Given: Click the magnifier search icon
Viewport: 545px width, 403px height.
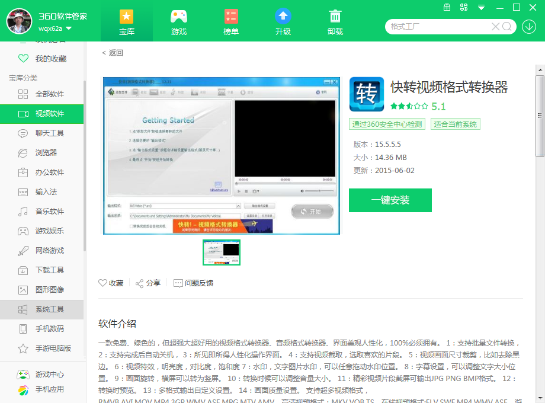Looking at the screenshot, I should pos(507,27).
